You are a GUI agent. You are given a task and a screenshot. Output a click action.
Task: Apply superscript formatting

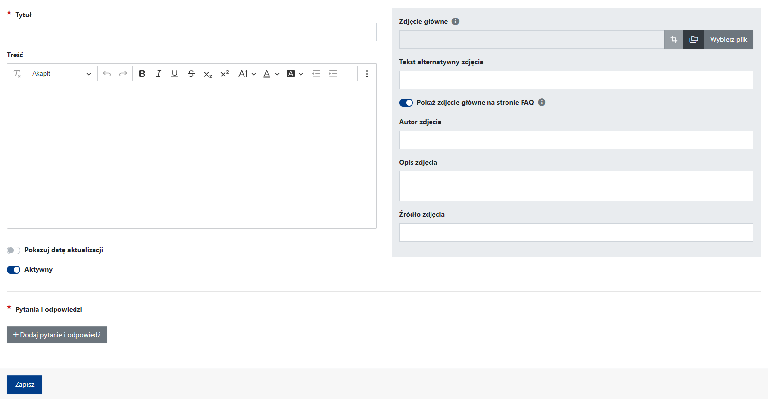225,74
